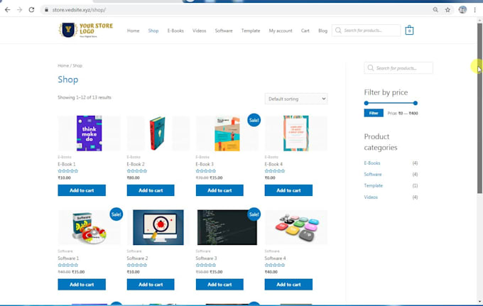Click Sale badge on Software 3
Viewport: 483px width, 306px height.
pyautogui.click(x=254, y=214)
